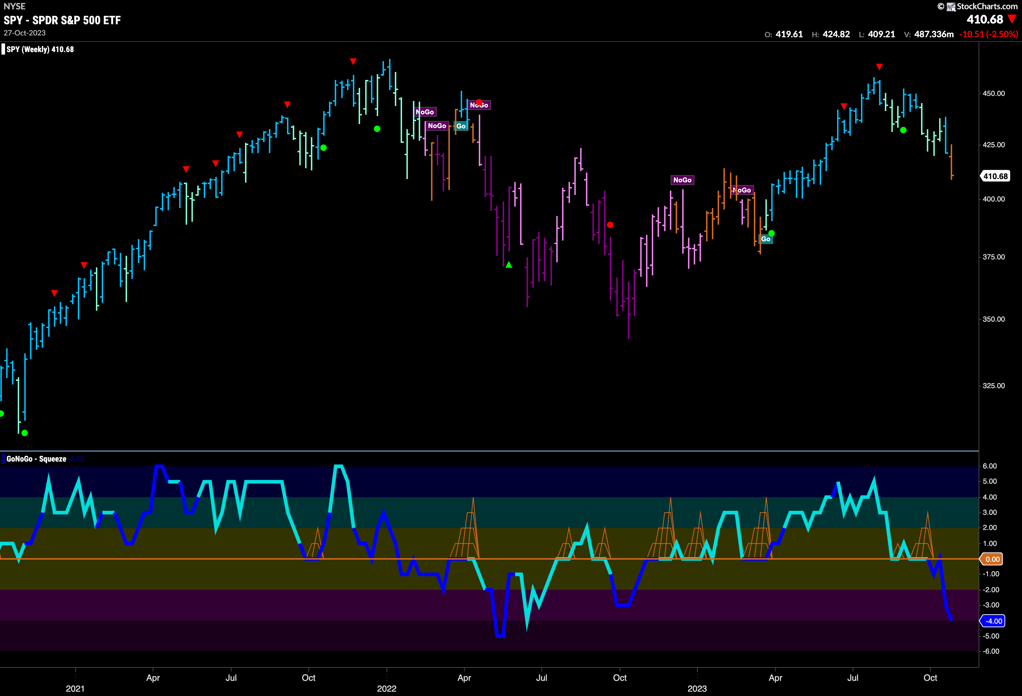
Task: Click the SPY - SPDR S&P 500 ETF title
Action: point(62,20)
